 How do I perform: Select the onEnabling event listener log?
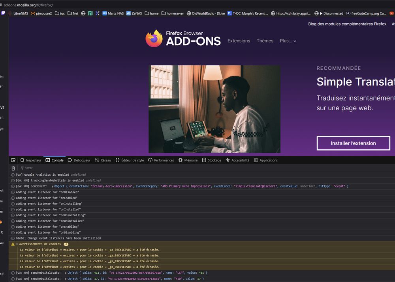[x=202, y=227]
